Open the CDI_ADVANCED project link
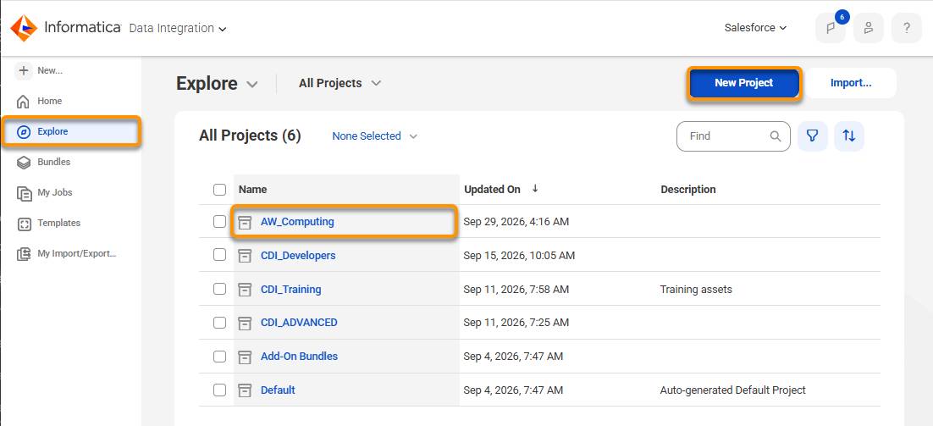The height and width of the screenshot is (426, 933). pyautogui.click(x=299, y=323)
